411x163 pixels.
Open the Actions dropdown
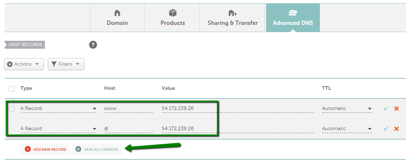coord(24,64)
